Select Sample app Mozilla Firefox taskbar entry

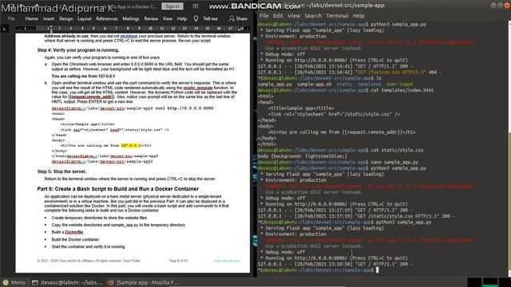coord(144,282)
